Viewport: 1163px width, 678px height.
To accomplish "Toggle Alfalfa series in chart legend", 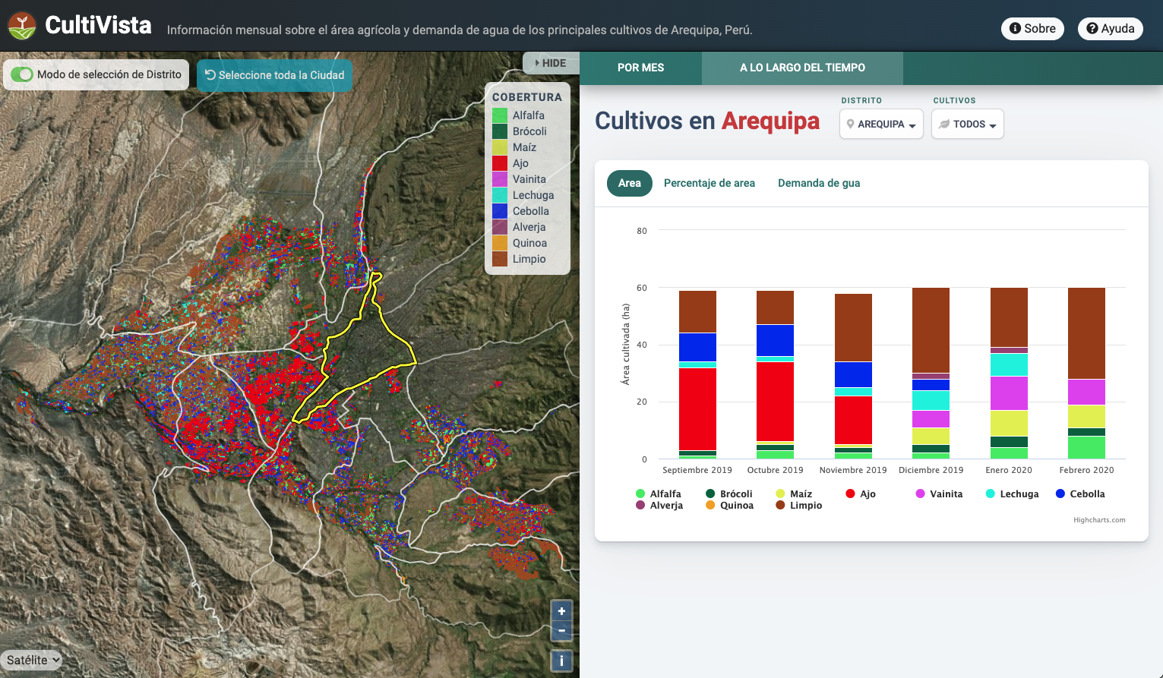I will 665,494.
